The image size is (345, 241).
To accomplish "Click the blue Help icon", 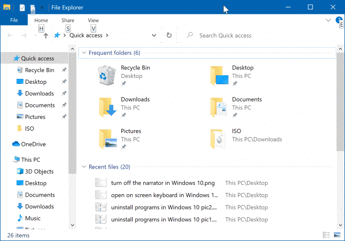I will [339, 20].
